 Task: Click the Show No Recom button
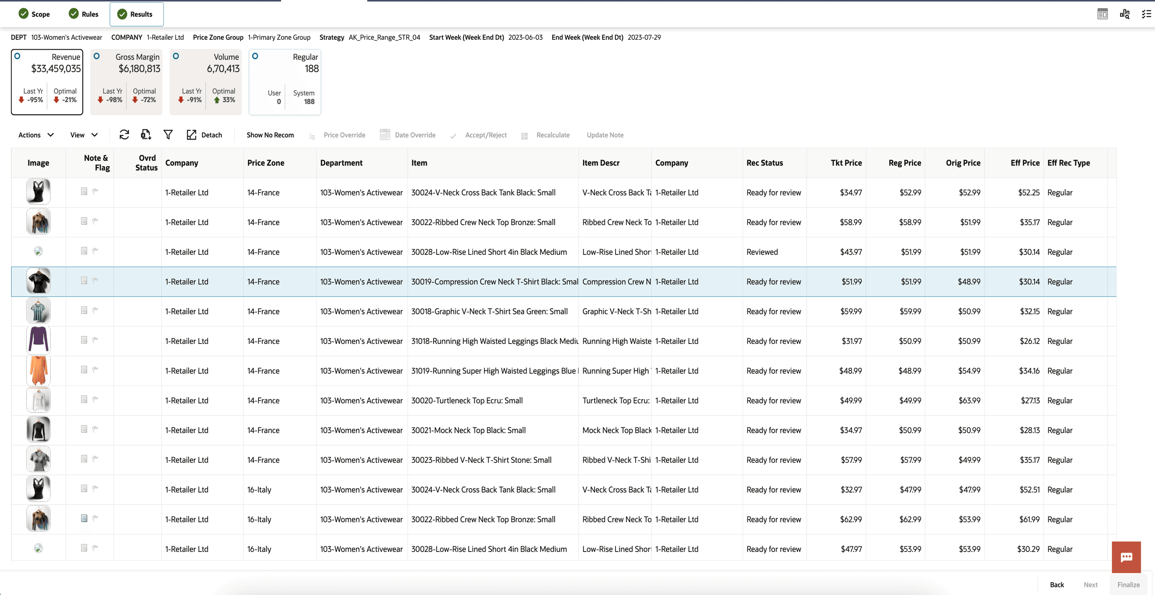270,135
